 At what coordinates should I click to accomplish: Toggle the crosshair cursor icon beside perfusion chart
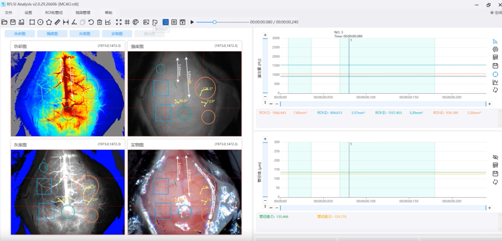(x=495, y=74)
